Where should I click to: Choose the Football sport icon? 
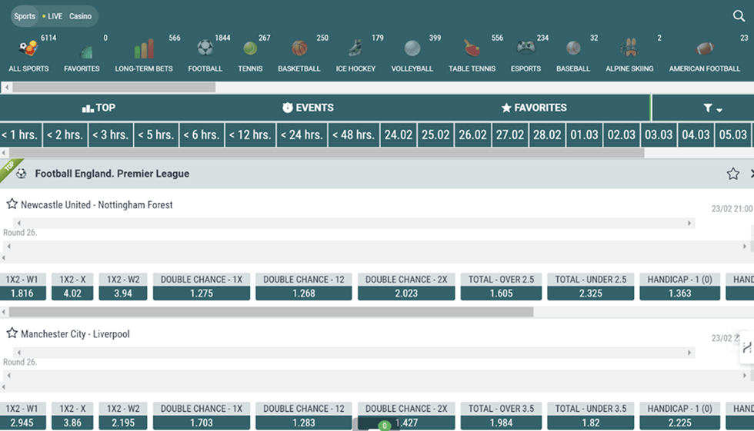click(205, 48)
